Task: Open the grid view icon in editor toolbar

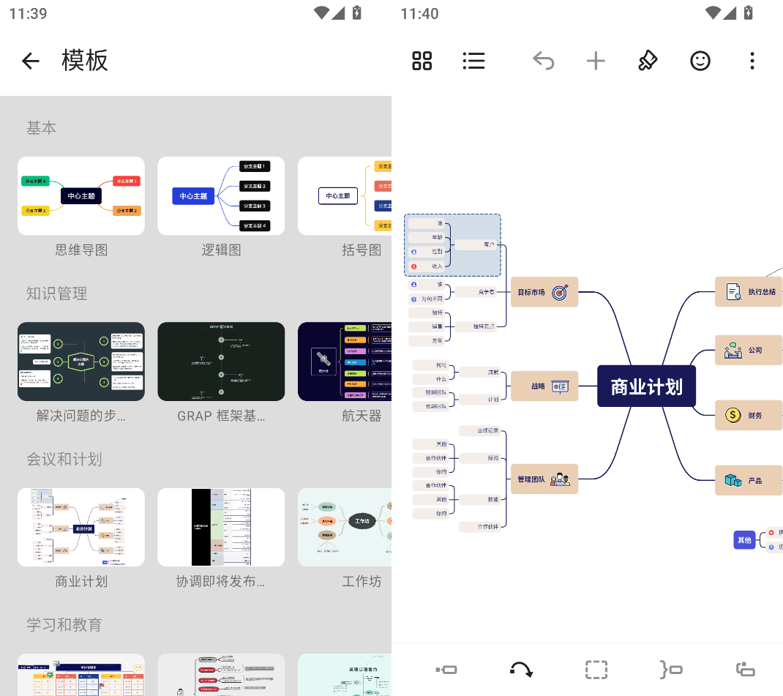Action: pyautogui.click(x=422, y=61)
